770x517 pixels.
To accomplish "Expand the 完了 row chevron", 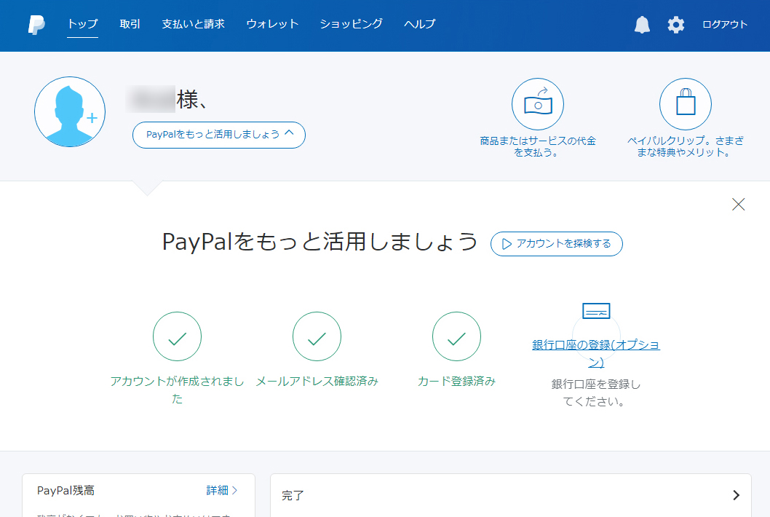I will [736, 495].
